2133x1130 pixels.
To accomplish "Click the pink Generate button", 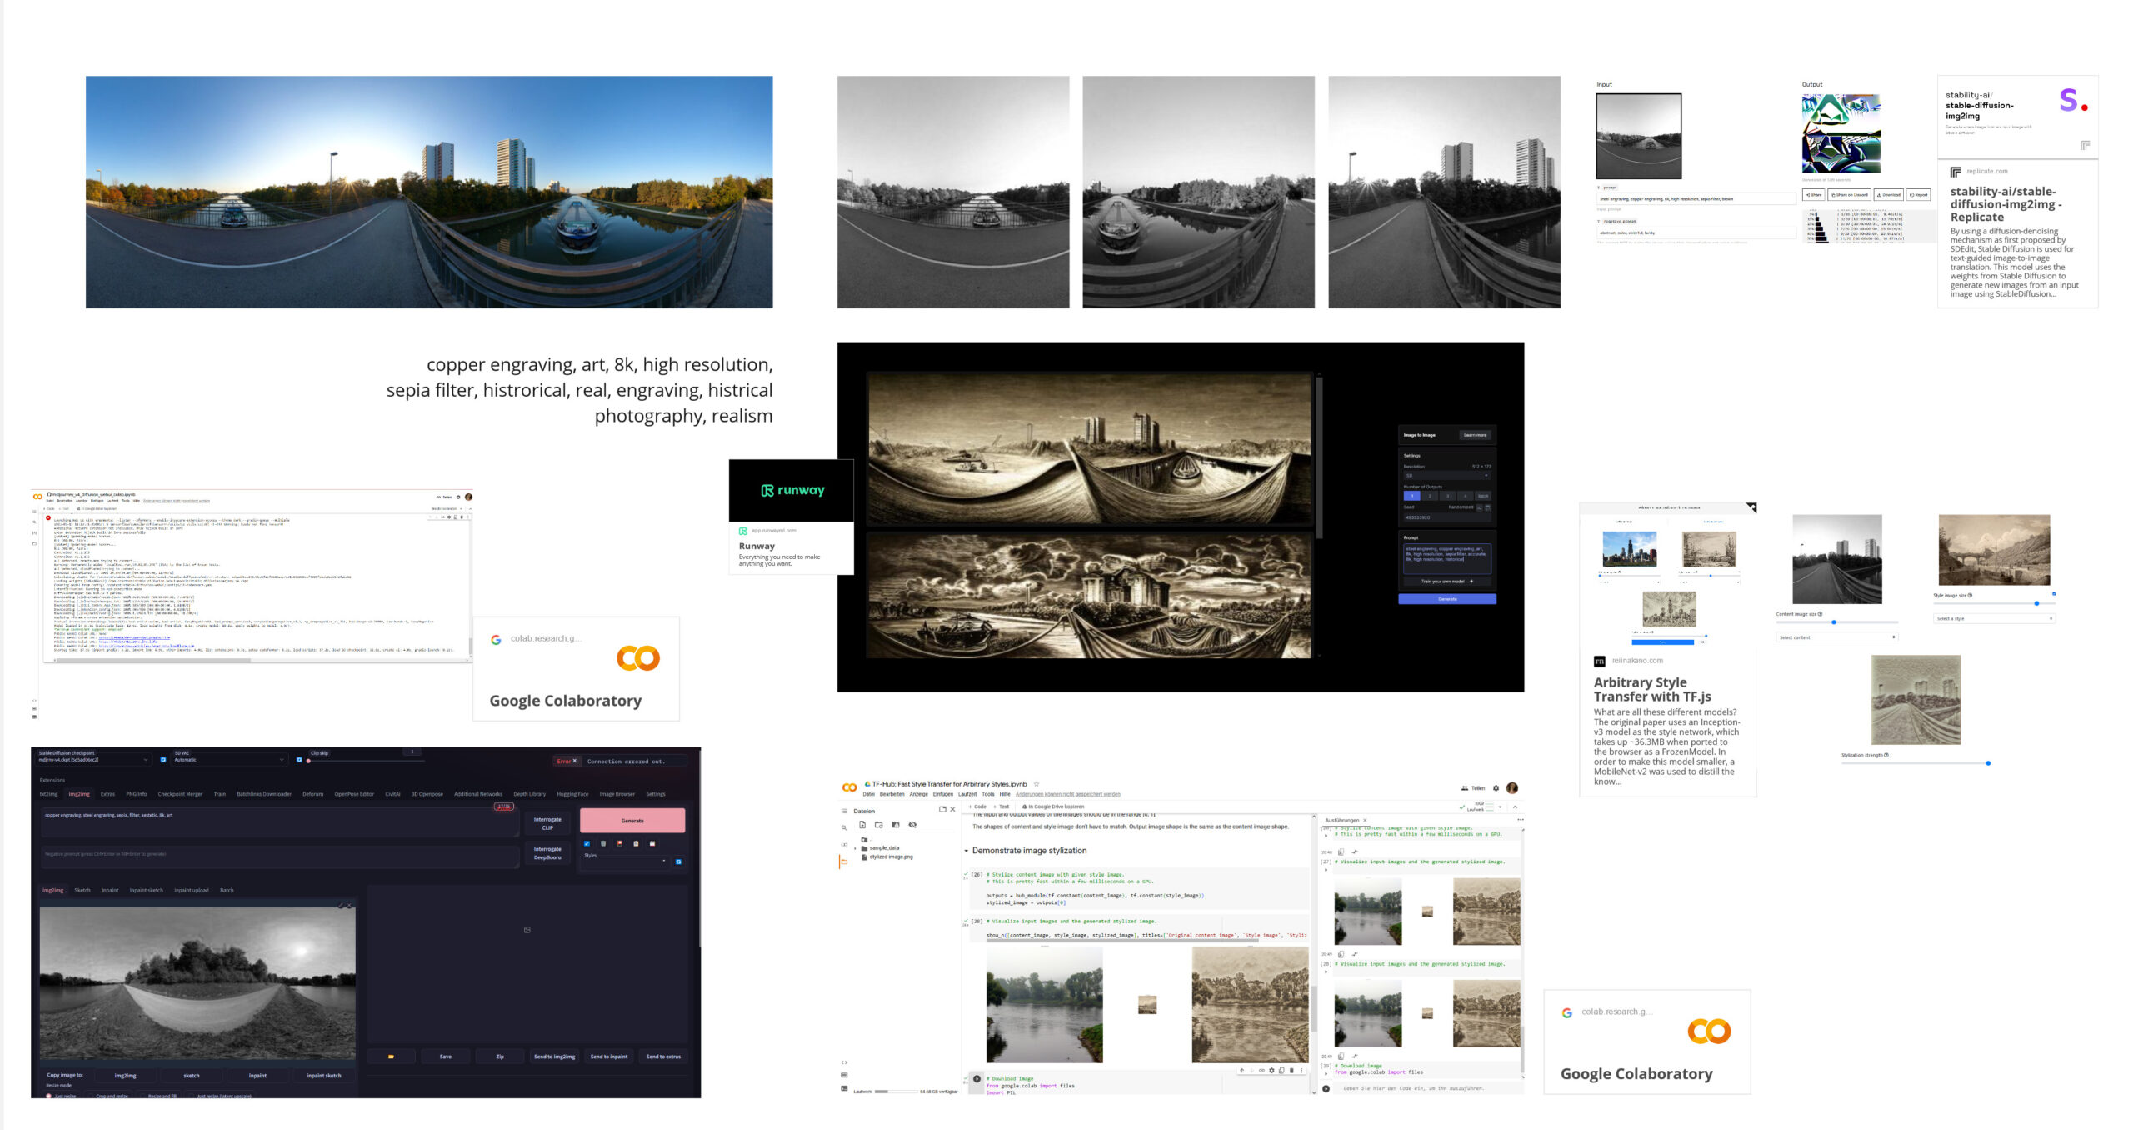I will click(632, 821).
